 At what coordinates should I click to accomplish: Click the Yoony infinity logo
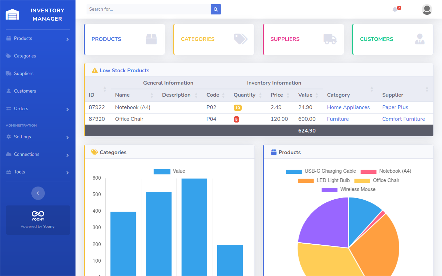click(x=38, y=214)
